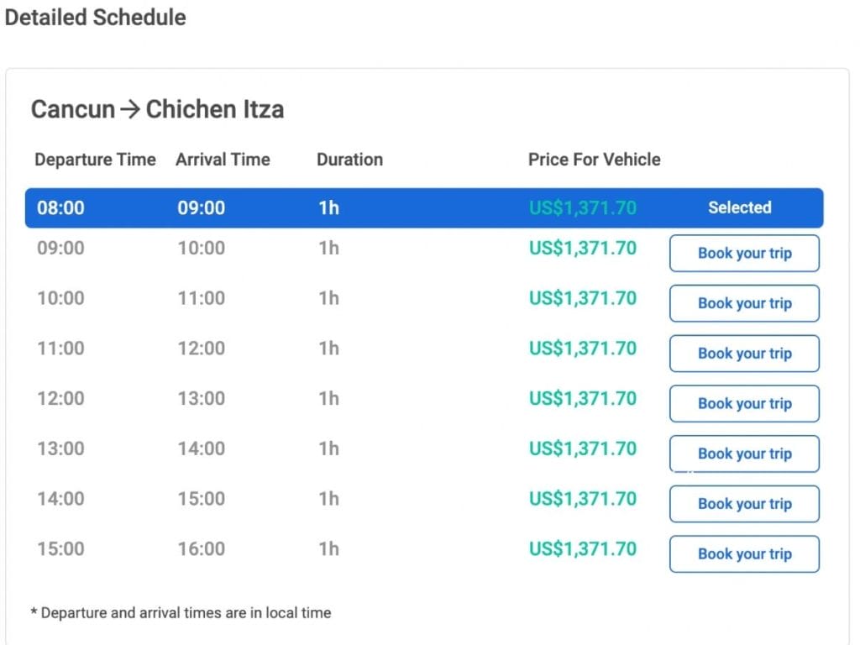Screen dimensions: 860x645
Task: Click the Cancun → Chichen Itza route title
Action: tap(157, 109)
